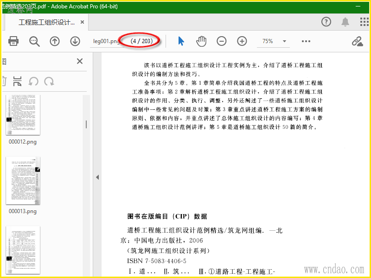Click the ISBN 7-5083-4406-5 line
Image resolution: width=371 pixels, height=278 pixels.
[x=157, y=261]
